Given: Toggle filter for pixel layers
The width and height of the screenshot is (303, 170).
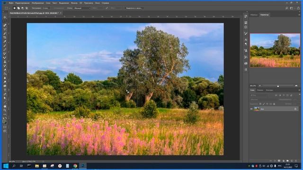Looking at the screenshot, I should (276, 95).
